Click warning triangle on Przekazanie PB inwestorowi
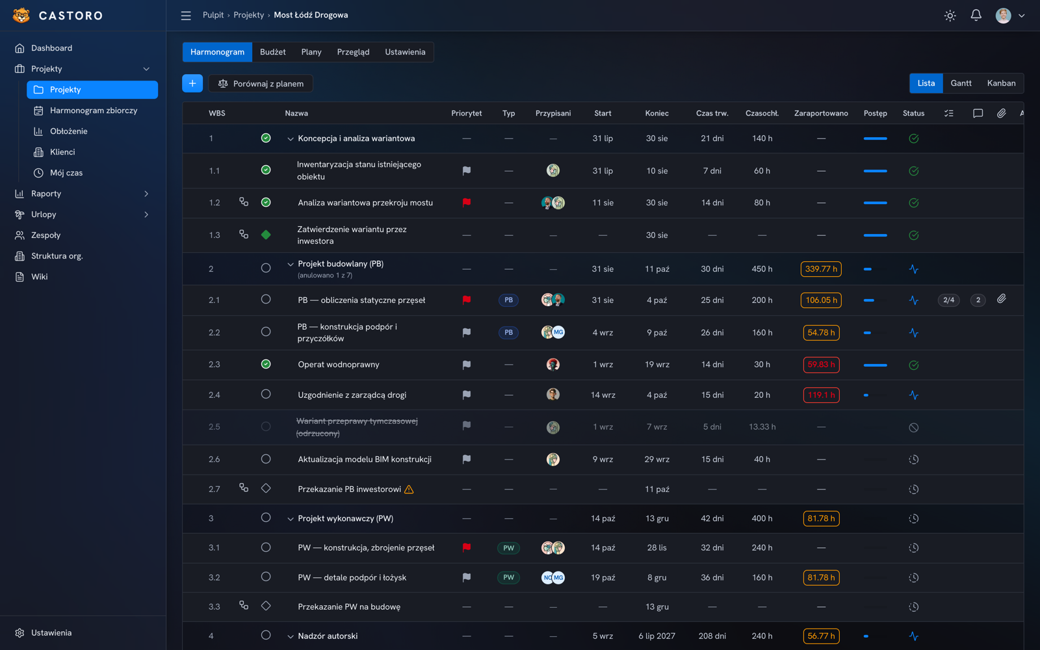1040x650 pixels. point(409,489)
